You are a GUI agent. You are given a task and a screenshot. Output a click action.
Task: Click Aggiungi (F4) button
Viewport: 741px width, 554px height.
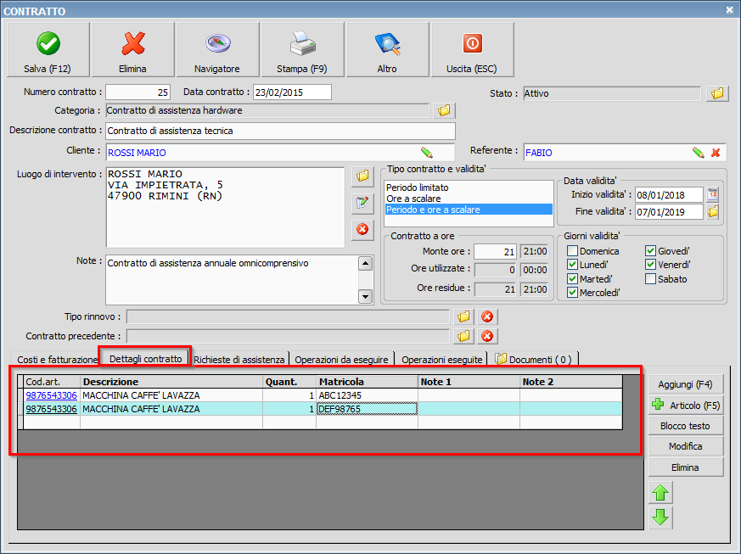click(685, 384)
